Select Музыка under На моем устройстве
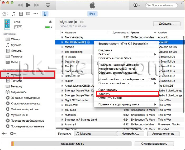This screenshot has height=150, width=185. (x=28, y=75)
